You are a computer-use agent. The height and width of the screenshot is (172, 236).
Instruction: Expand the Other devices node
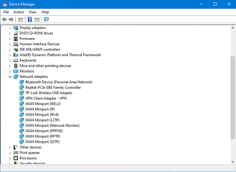point(10,148)
